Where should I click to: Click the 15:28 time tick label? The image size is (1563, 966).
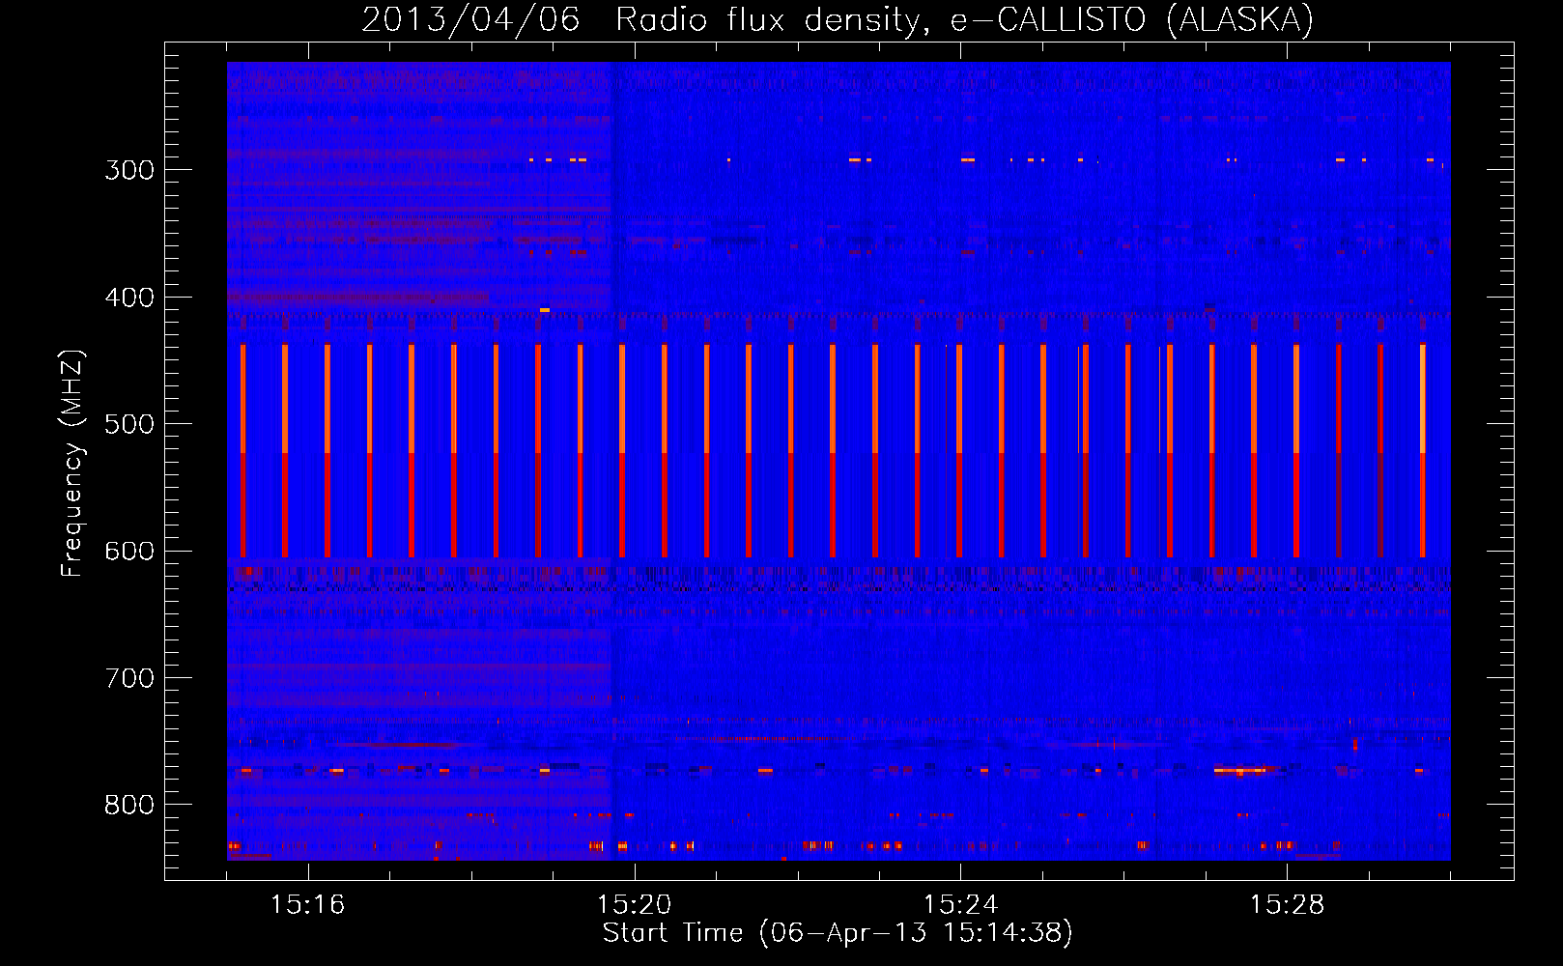tap(1287, 905)
